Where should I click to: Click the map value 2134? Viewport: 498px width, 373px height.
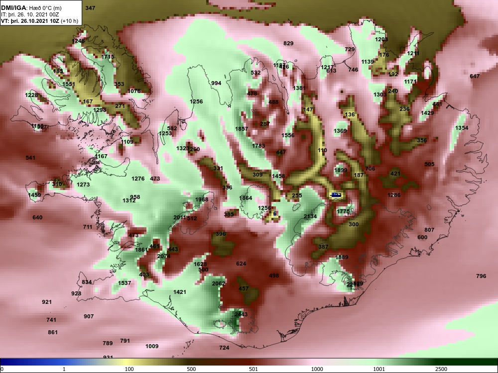[x=310, y=217]
